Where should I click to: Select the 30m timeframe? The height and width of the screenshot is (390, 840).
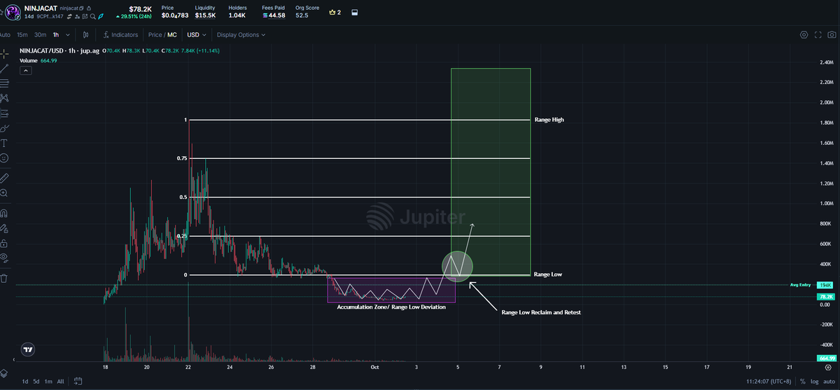tap(40, 34)
